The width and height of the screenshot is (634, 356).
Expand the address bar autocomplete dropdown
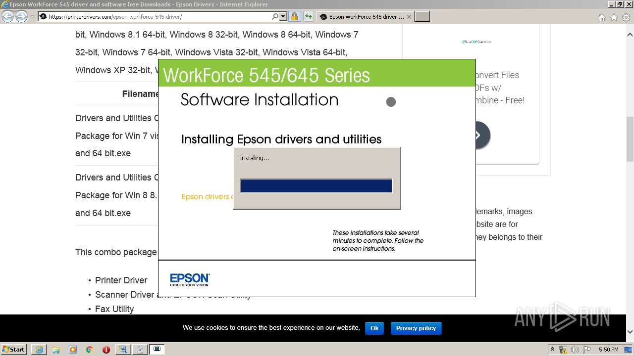(x=283, y=17)
